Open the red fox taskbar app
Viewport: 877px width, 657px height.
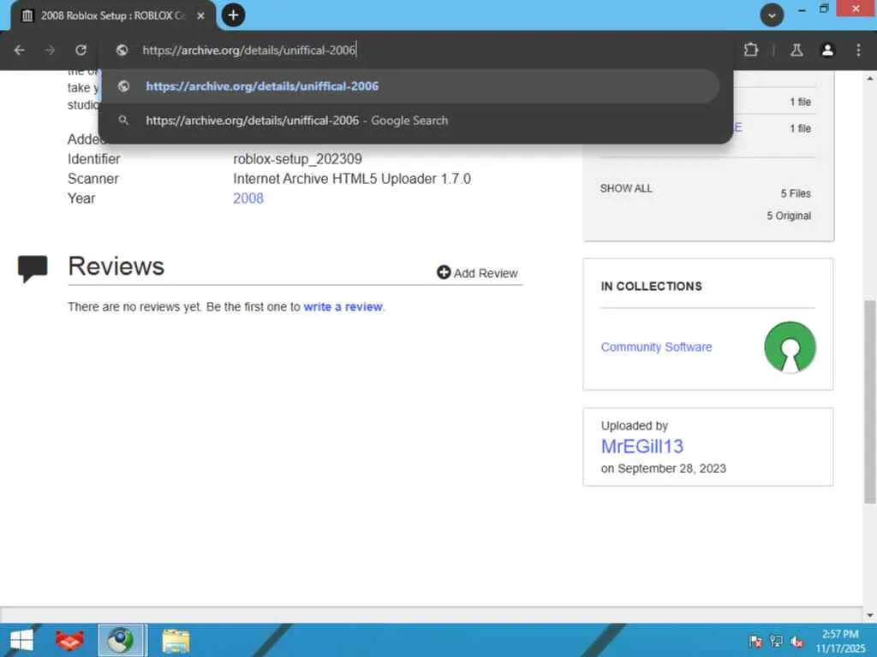(x=69, y=640)
